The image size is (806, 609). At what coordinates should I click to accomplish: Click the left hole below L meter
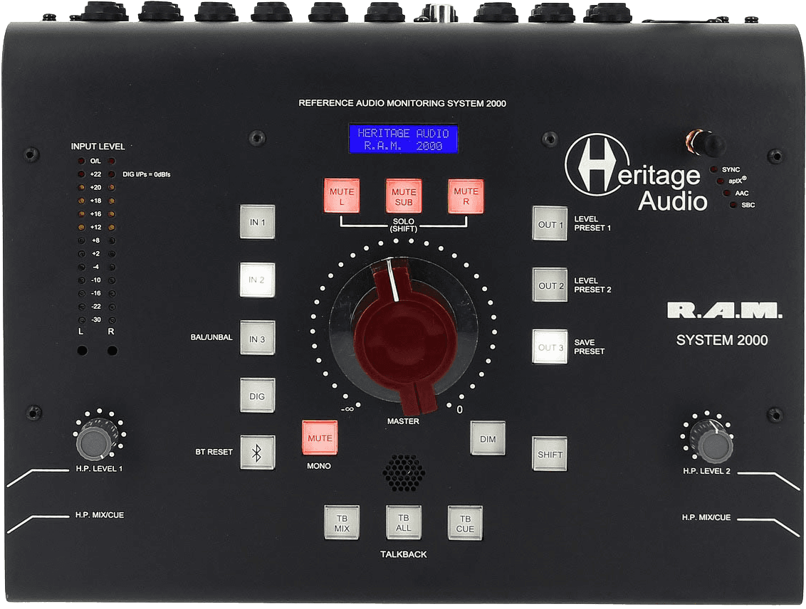(82, 351)
